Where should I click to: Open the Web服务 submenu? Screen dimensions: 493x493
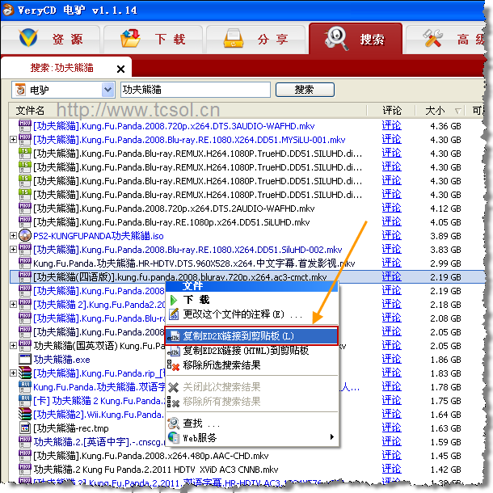point(251,438)
